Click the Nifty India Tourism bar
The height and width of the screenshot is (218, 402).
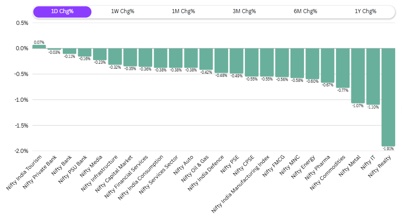[39, 47]
